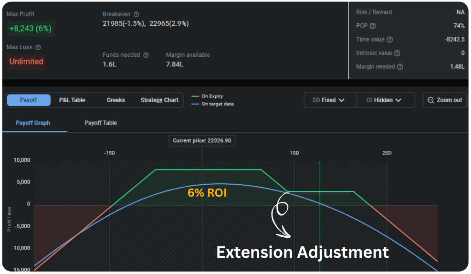This screenshot has width=471, height=274.
Task: Click the Max Loss help icon
Action: click(38, 47)
